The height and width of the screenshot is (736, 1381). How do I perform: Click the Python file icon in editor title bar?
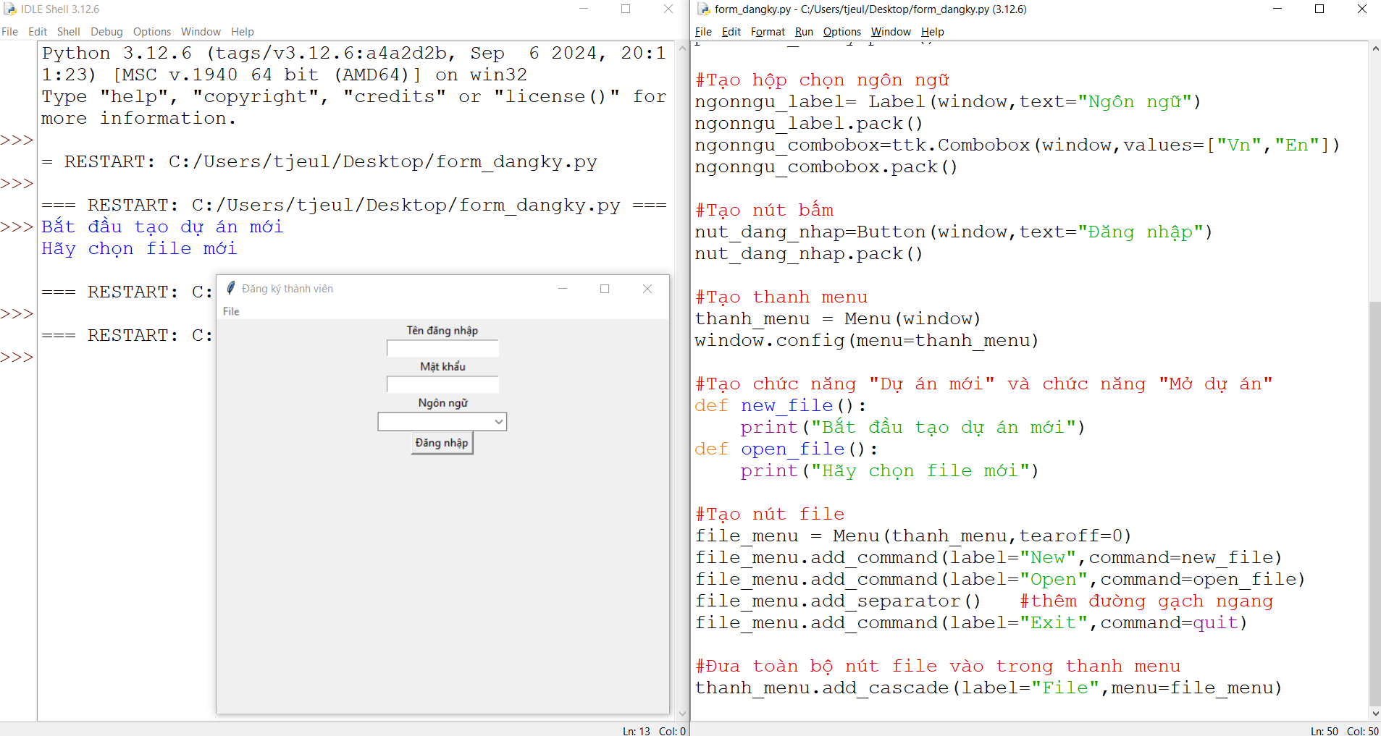tap(703, 9)
